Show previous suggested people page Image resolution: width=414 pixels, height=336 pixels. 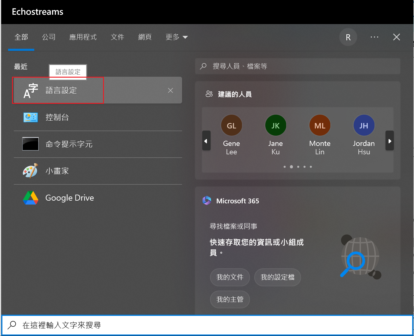click(206, 141)
